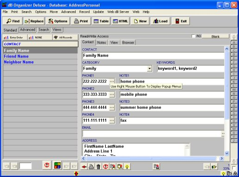Open the Web dB Server menu

[118, 12]
